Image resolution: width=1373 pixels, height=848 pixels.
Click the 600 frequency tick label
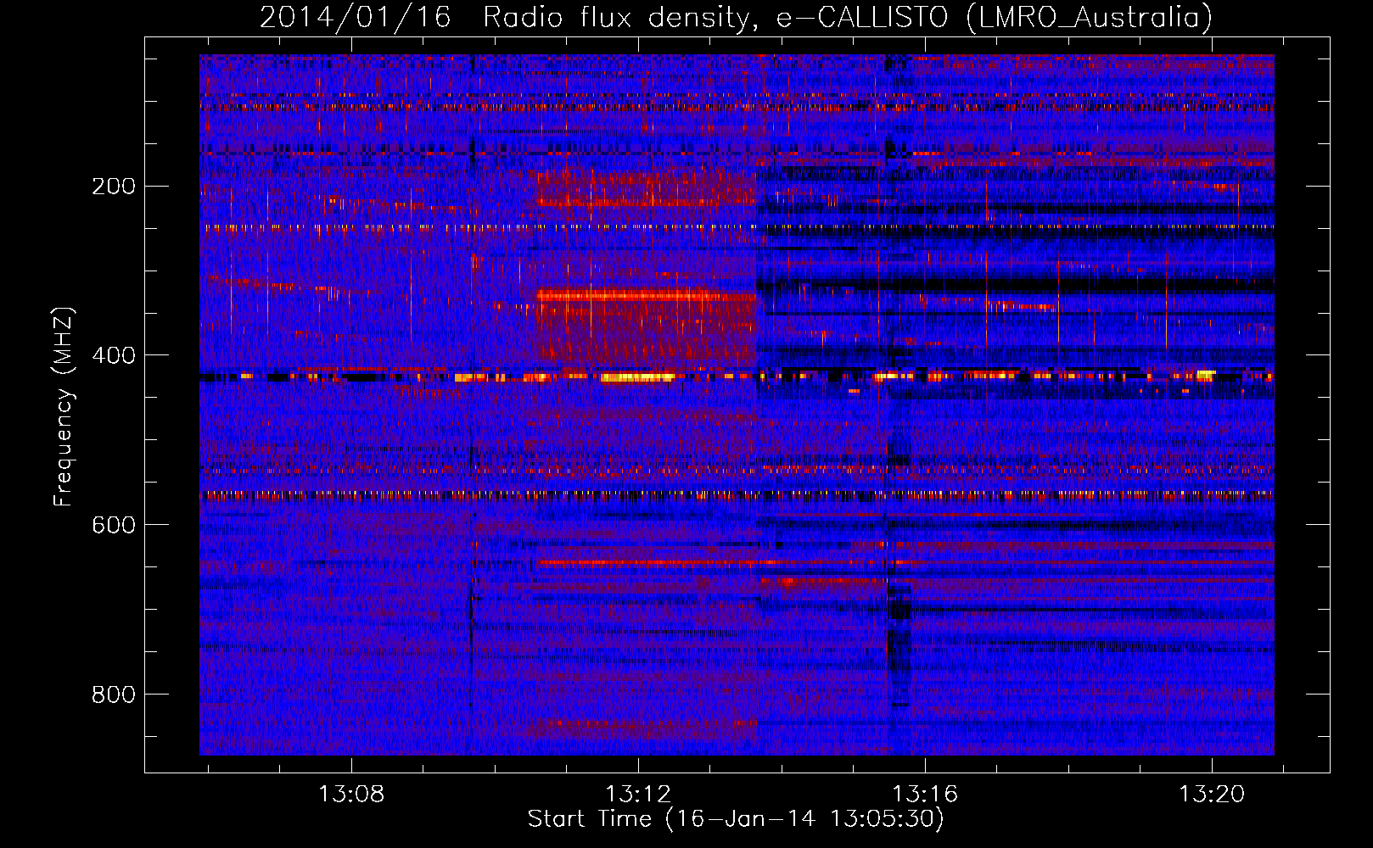[x=114, y=525]
